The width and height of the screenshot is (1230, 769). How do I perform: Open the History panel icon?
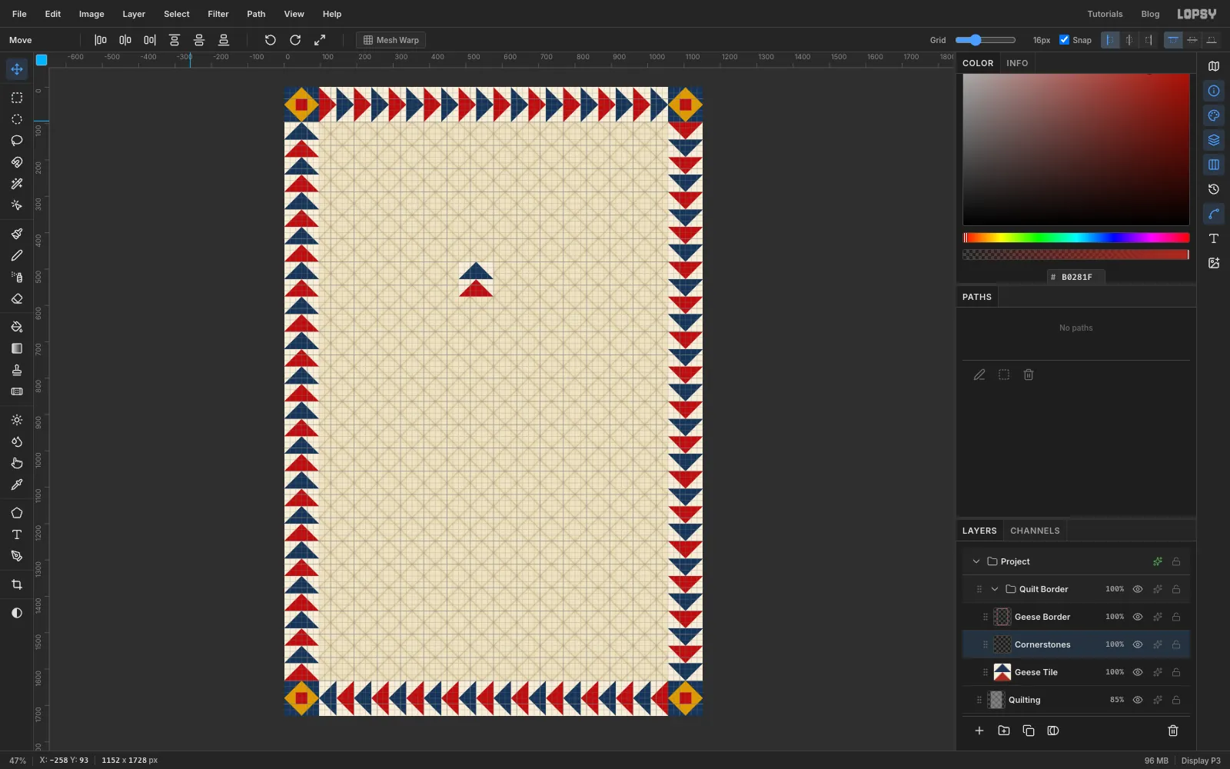1214,189
